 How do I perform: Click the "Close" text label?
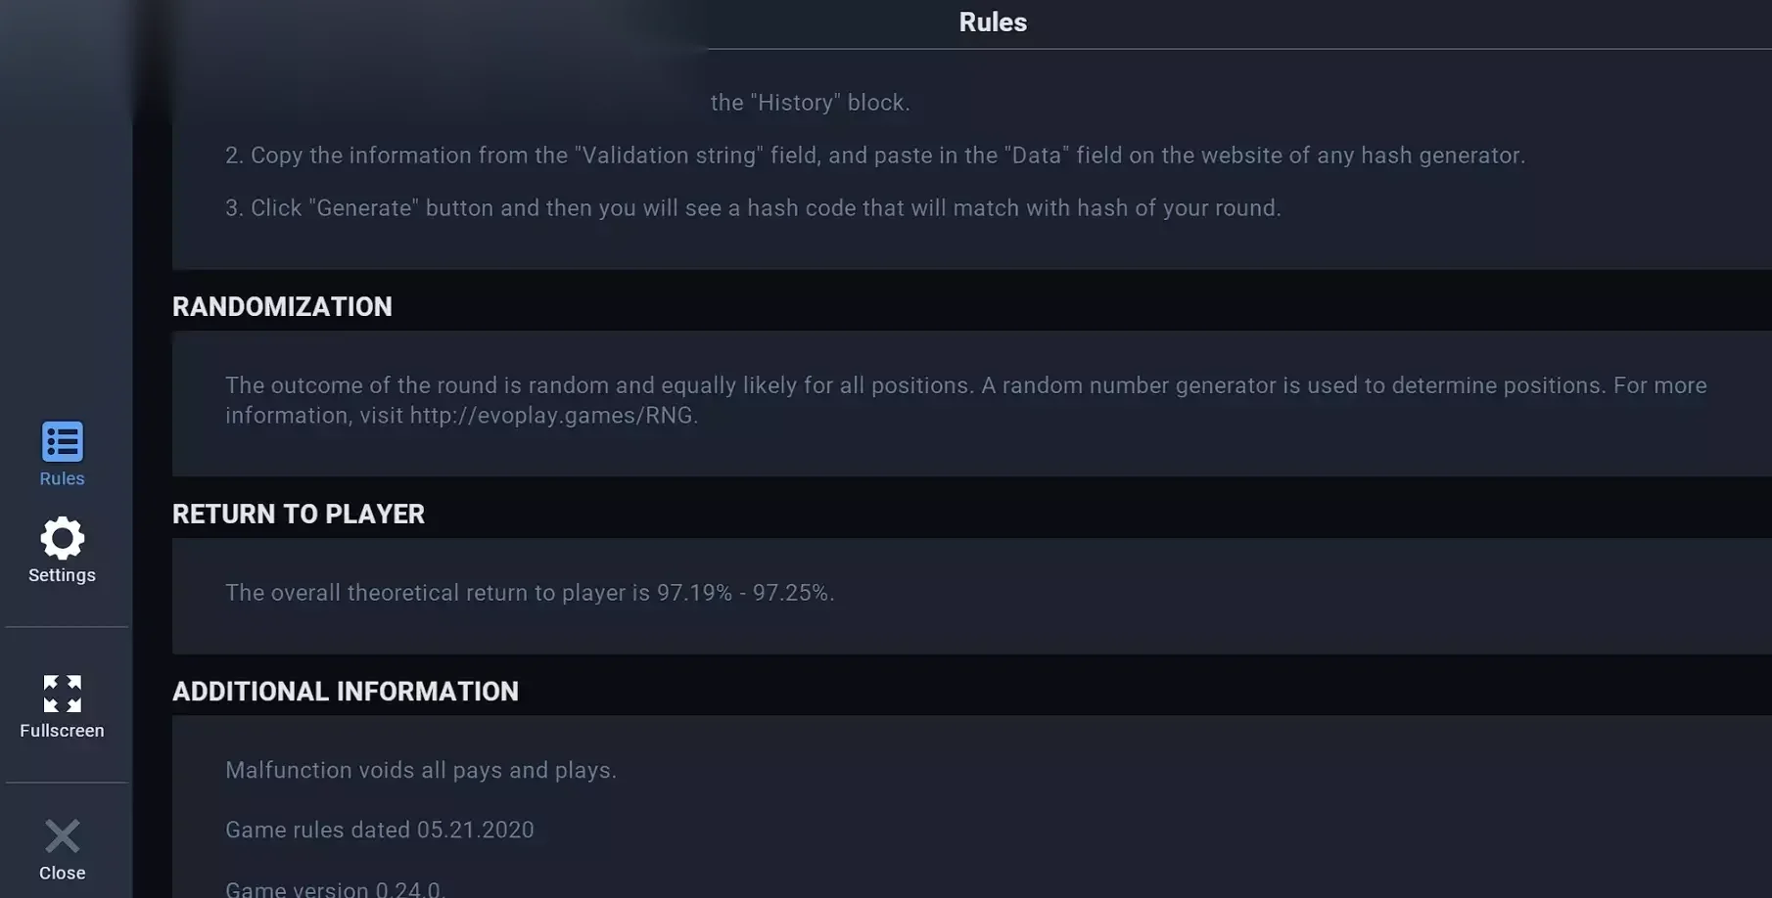coord(62,873)
